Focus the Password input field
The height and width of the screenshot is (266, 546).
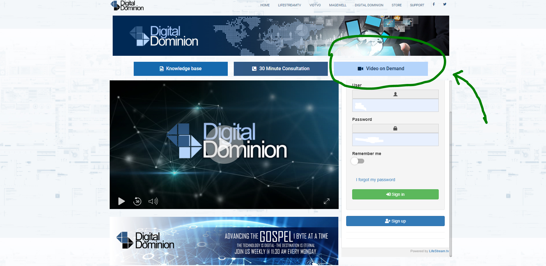coord(395,139)
